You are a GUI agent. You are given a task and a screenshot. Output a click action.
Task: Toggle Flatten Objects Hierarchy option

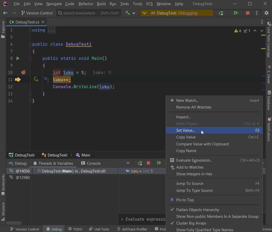pos(197,210)
